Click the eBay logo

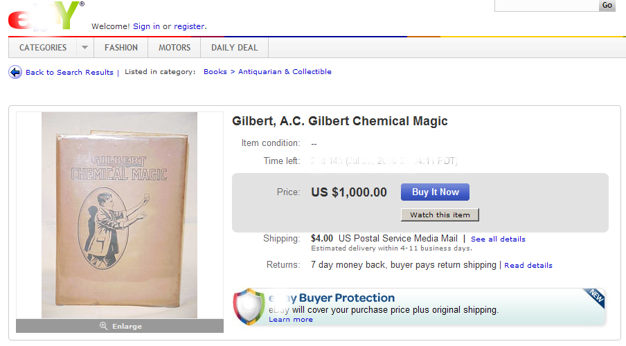pyautogui.click(x=45, y=15)
